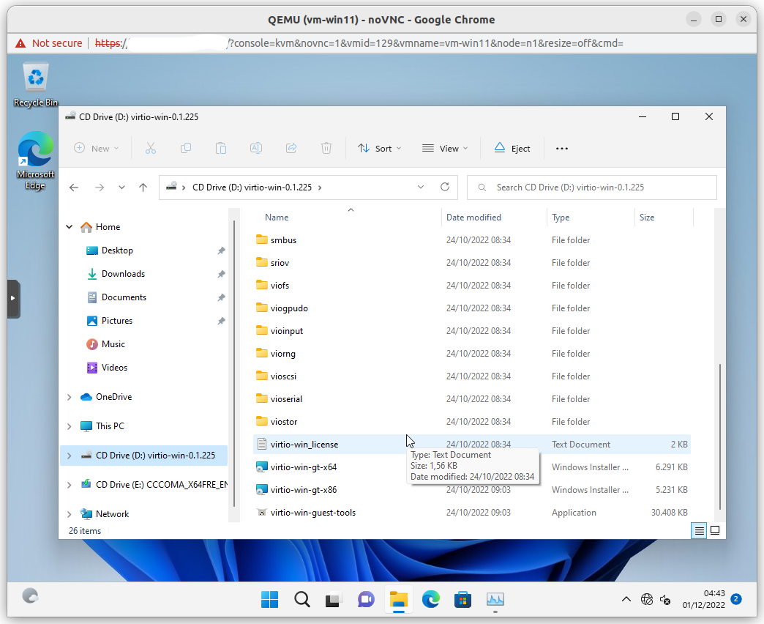The image size is (764, 624).
Task: Open the Chat app on taskbar
Action: coord(366,600)
